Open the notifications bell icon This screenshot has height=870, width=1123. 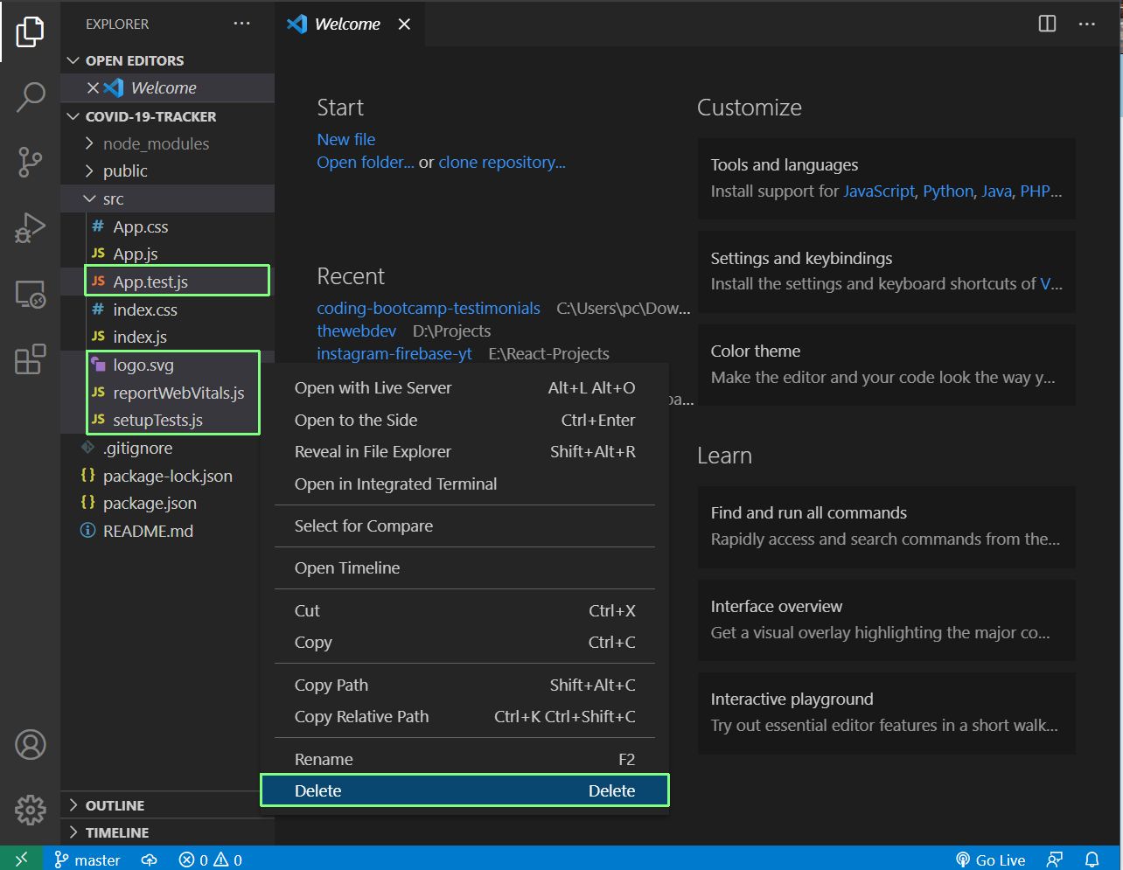click(x=1092, y=860)
